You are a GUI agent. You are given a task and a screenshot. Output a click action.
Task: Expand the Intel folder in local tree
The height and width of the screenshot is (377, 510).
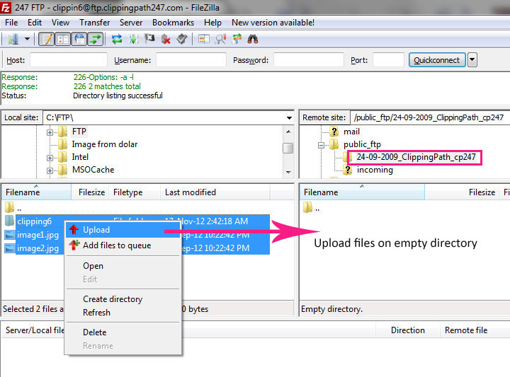pos(50,158)
